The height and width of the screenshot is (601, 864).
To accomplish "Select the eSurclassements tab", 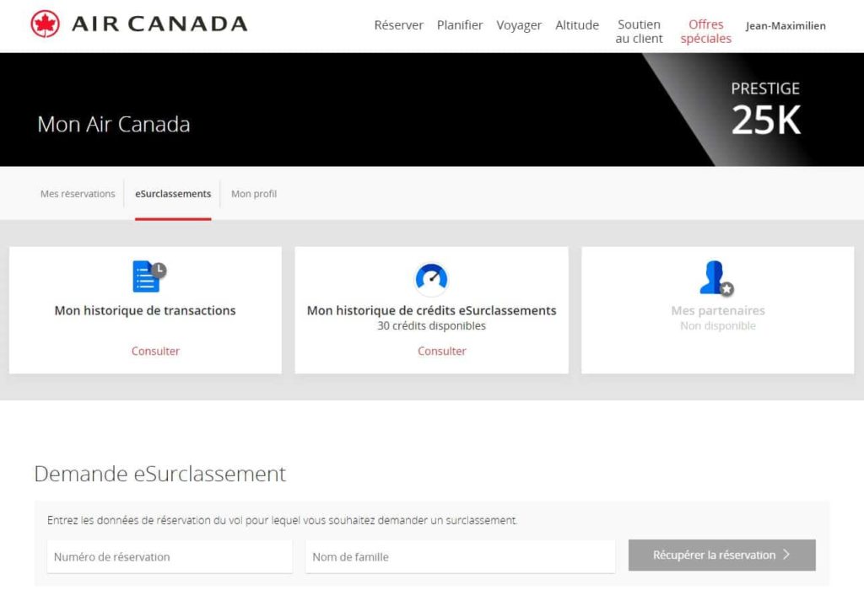I will (172, 193).
